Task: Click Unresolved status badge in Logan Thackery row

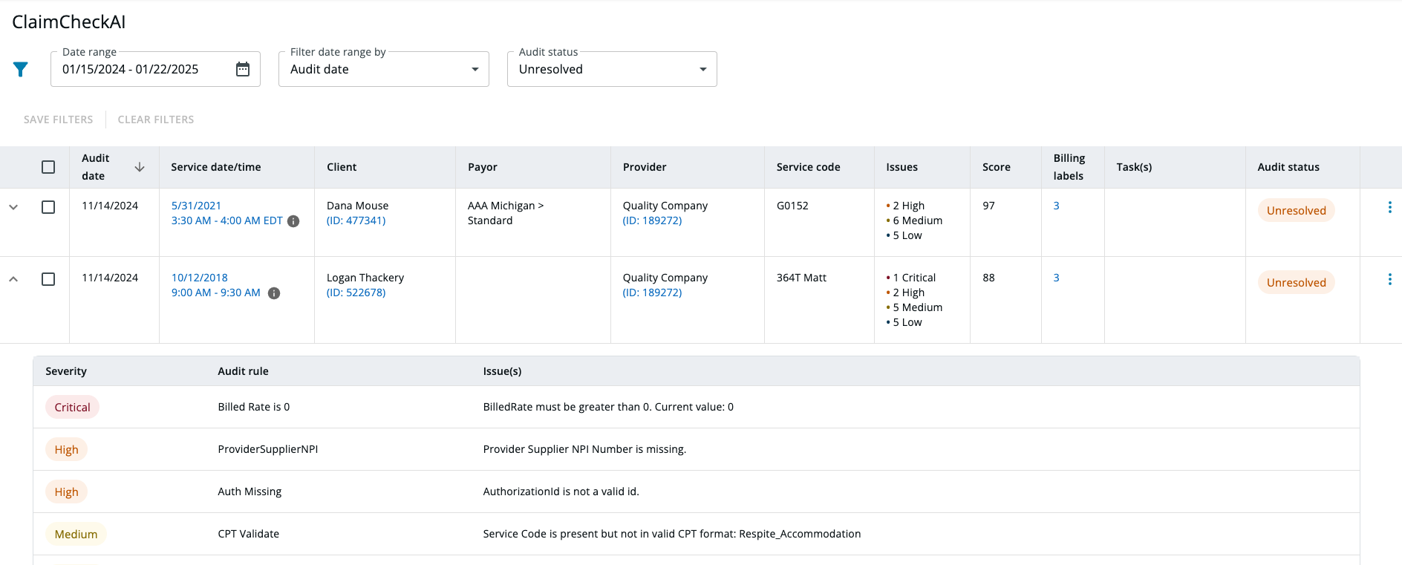Action: [x=1296, y=283]
